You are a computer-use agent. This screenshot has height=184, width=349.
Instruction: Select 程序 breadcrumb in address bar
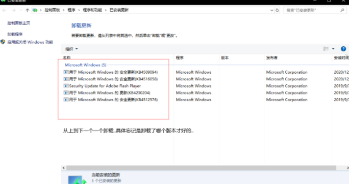pos(71,10)
